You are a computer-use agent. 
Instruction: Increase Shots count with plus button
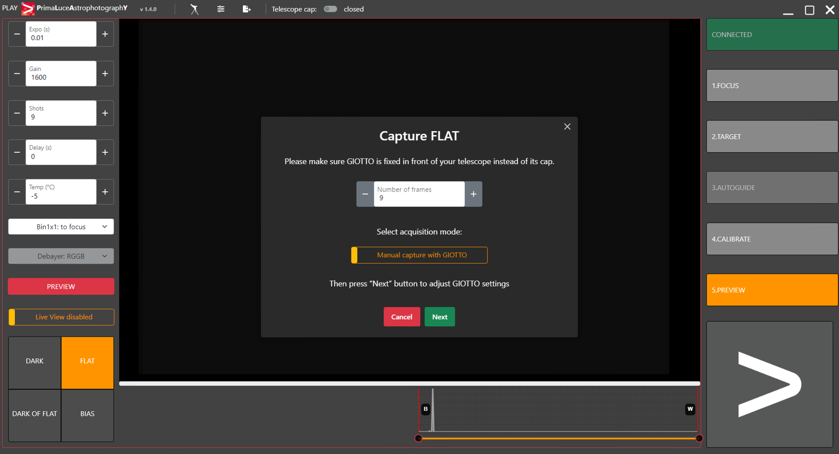[105, 113]
